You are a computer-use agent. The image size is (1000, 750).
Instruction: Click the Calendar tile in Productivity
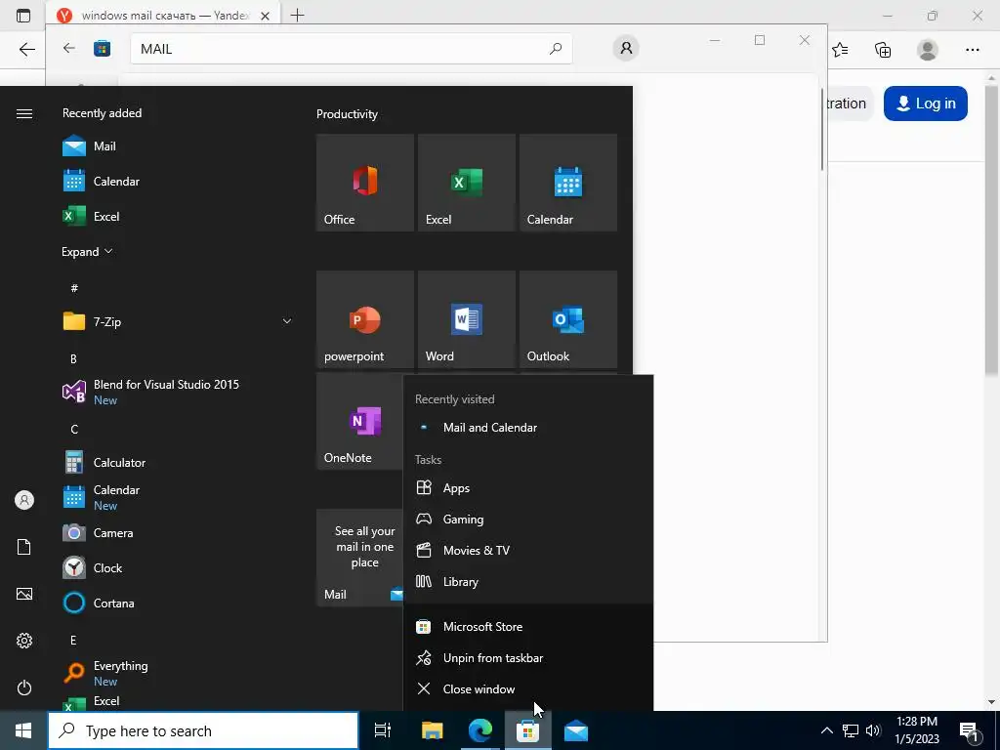coord(567,183)
